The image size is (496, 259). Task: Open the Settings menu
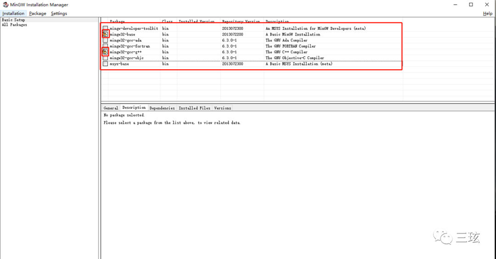tap(59, 13)
